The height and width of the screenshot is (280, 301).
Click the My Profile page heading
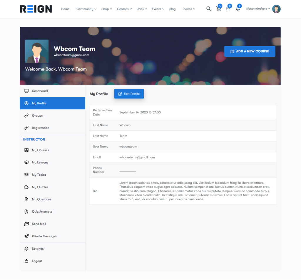point(99,94)
